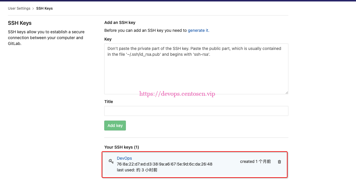Viewport: 356px width, 188px height.
Task: Click the key icon beside DevOps
Action: [x=111, y=161]
